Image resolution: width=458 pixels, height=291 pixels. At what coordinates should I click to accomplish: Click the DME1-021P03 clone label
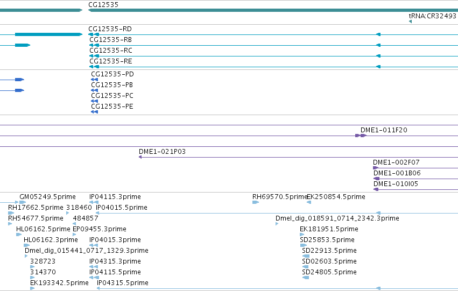coord(162,152)
